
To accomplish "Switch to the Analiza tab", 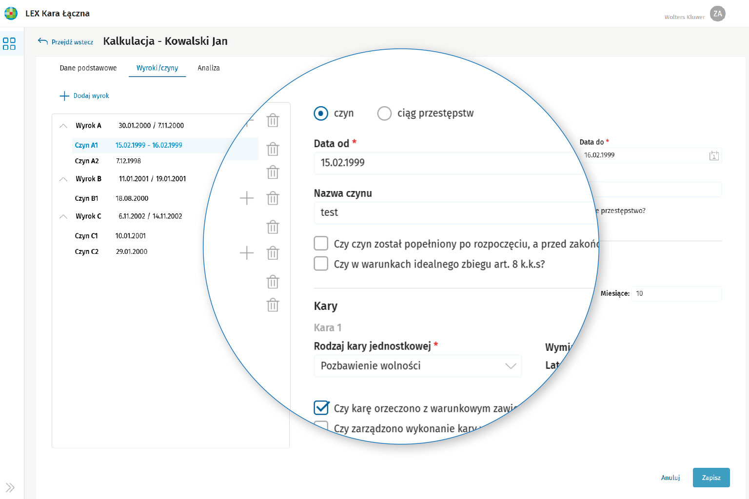I will pos(208,68).
